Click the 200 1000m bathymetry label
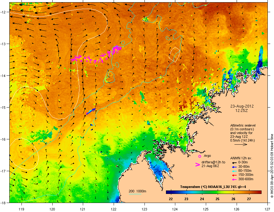The image size is (274, 212). 137,191
